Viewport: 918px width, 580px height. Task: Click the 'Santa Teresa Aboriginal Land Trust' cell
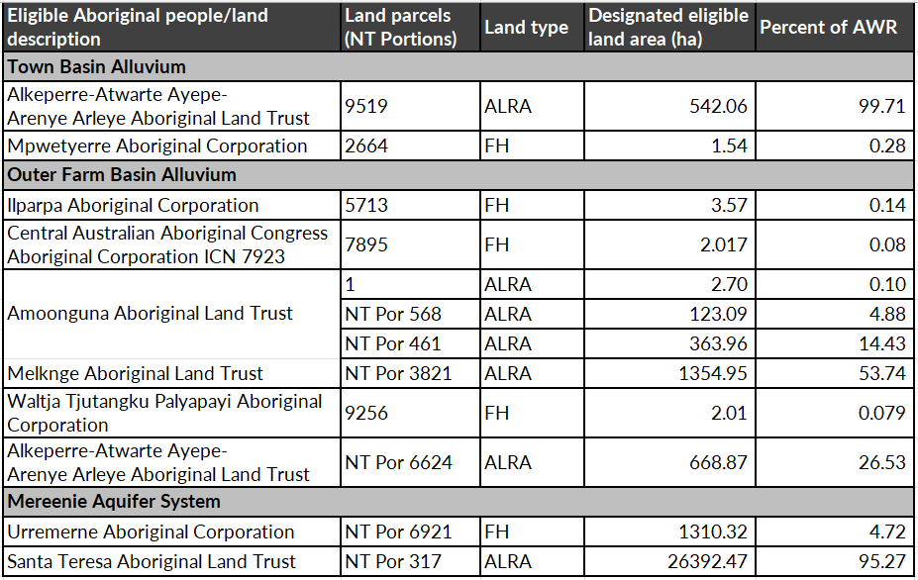pyautogui.click(x=152, y=561)
